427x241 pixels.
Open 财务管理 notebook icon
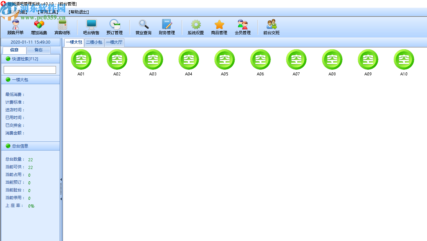point(167,27)
